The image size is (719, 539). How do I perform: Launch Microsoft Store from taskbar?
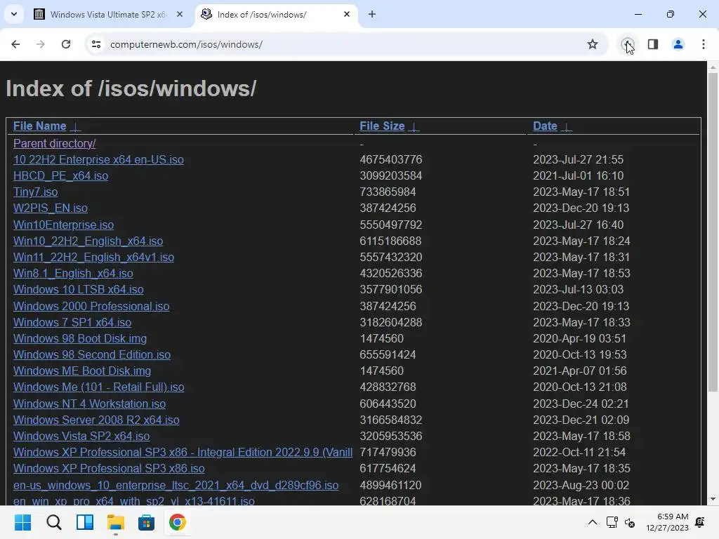(x=146, y=522)
